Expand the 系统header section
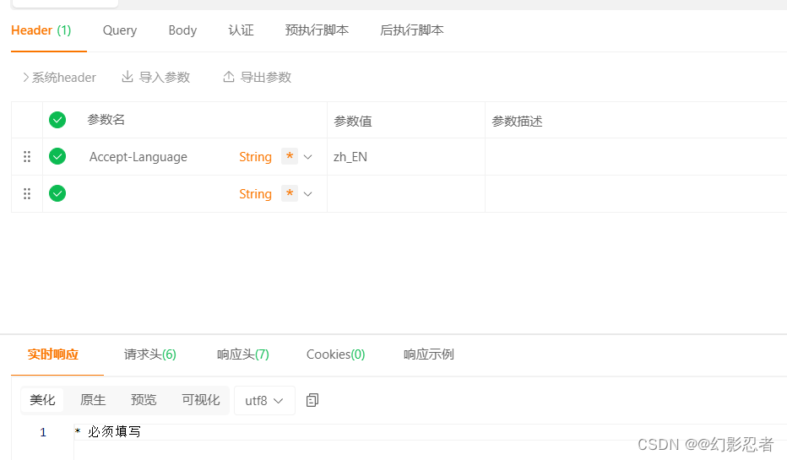The image size is (787, 460). [59, 78]
